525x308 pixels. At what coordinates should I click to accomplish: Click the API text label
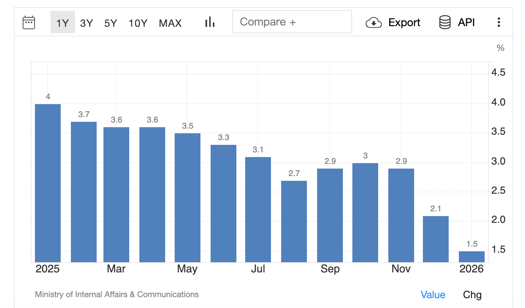pos(466,22)
